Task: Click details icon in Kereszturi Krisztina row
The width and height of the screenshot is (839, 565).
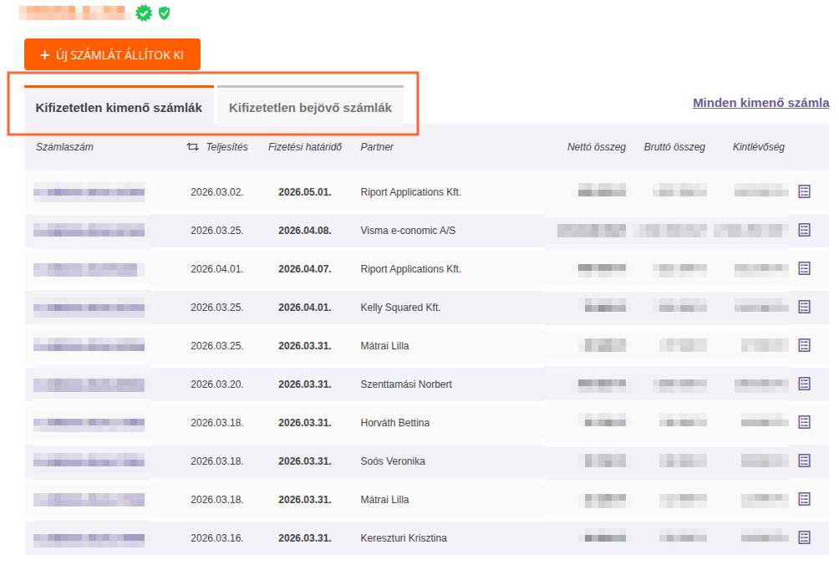Action: (x=804, y=537)
